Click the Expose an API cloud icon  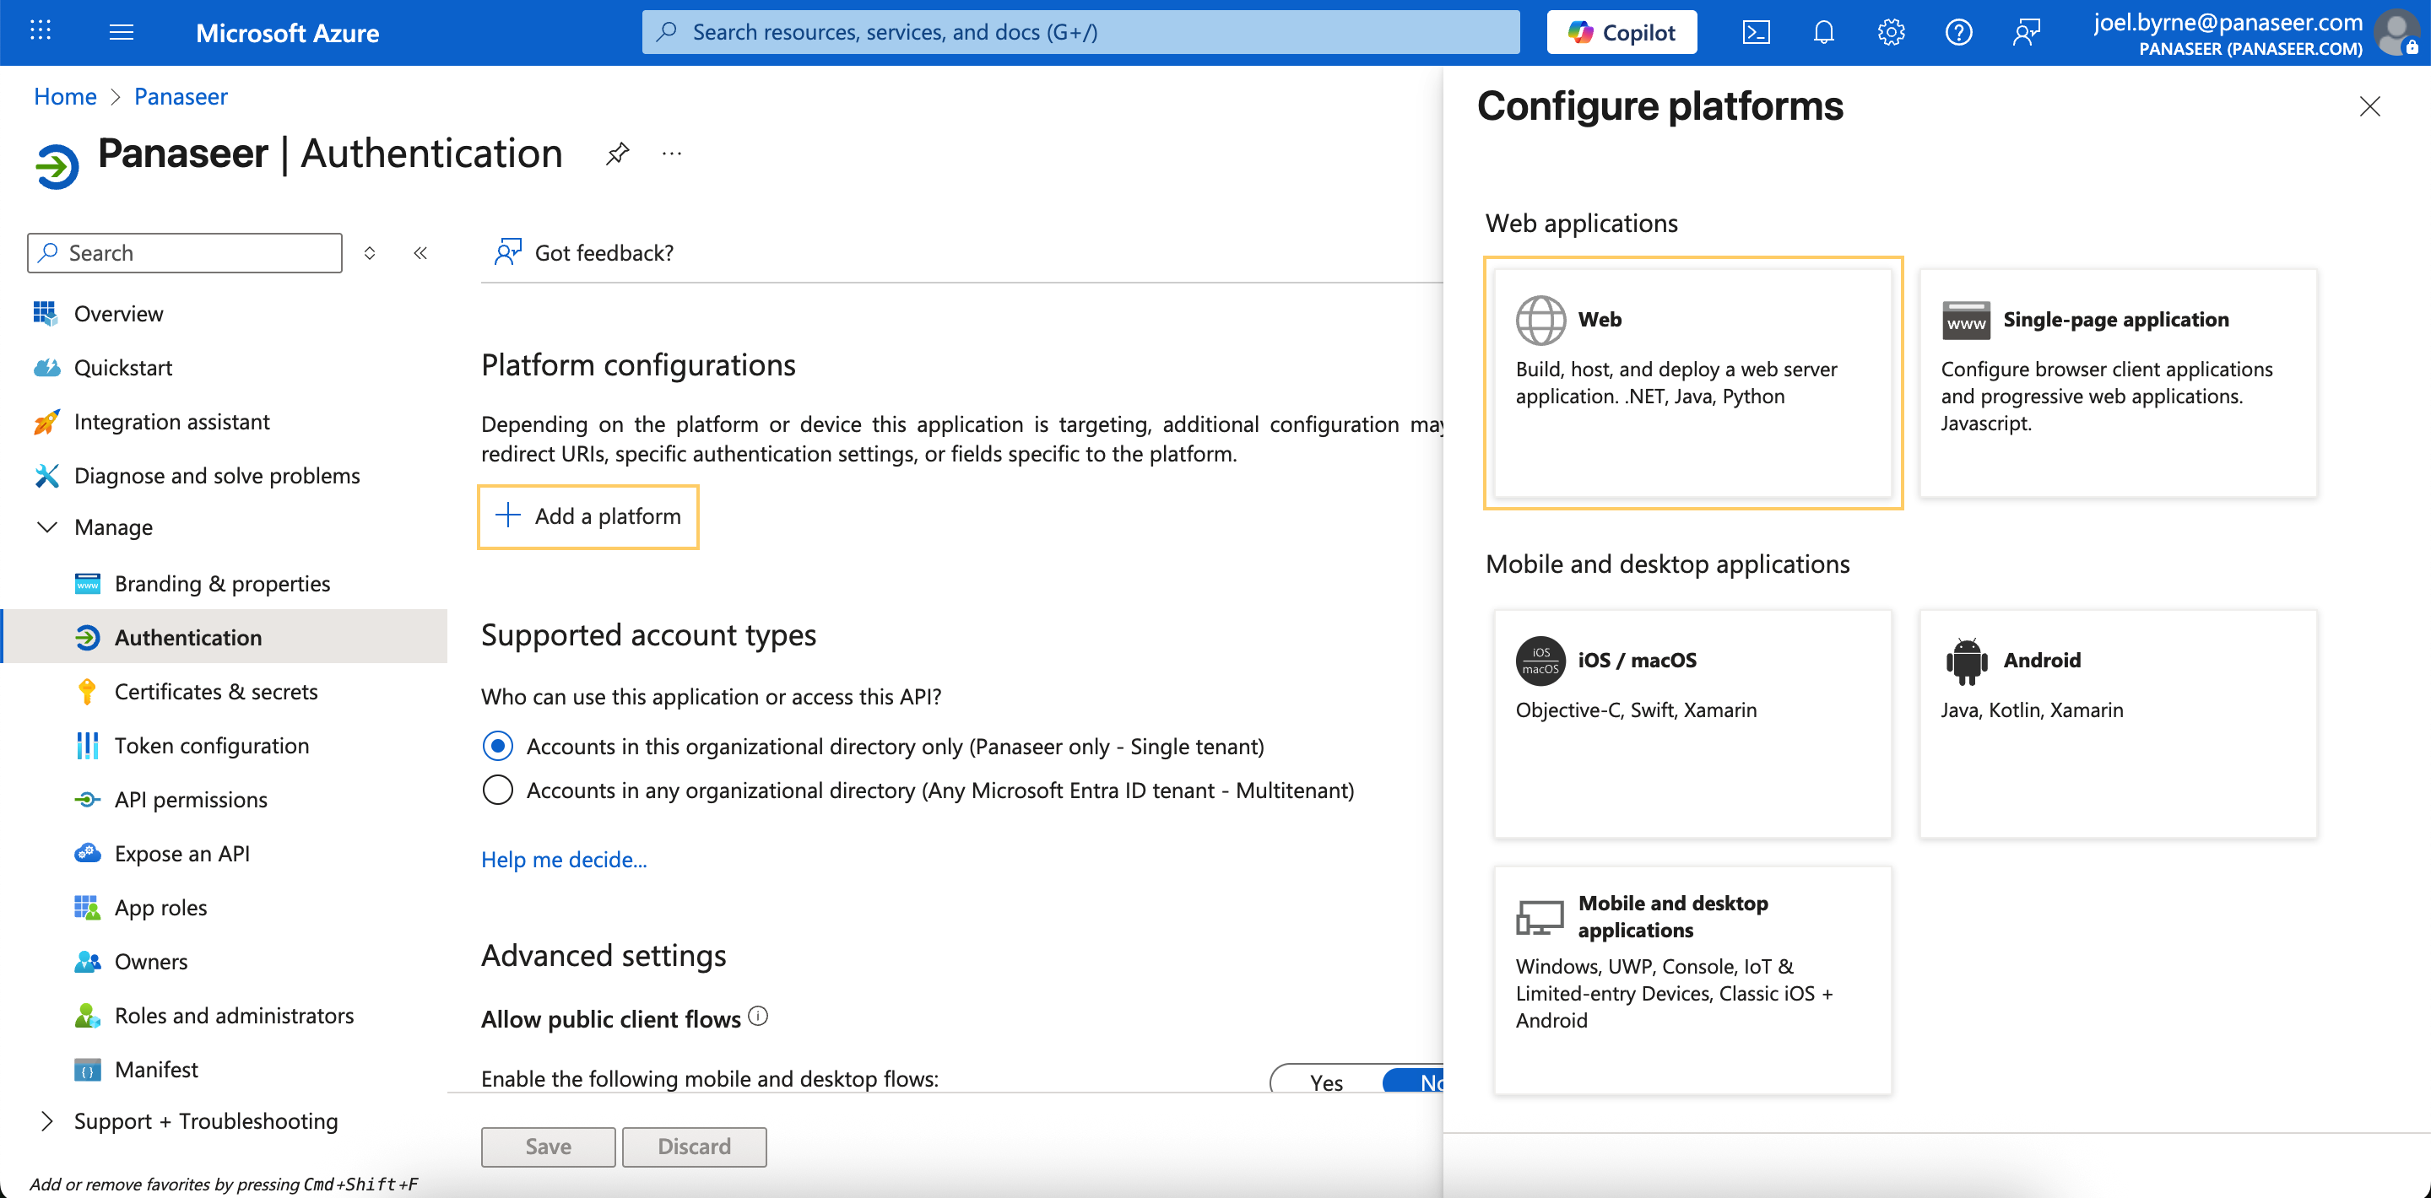click(x=87, y=854)
